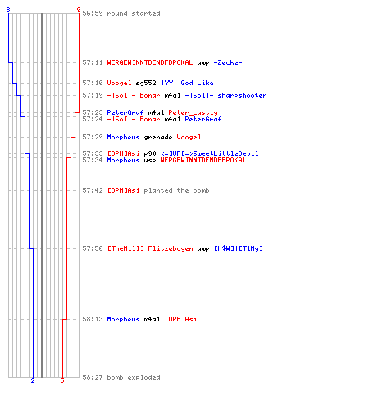Screen dimensions: 369x410
Task: Select <=JUF[=>SweetLittleDevil player name
Action: point(210,153)
